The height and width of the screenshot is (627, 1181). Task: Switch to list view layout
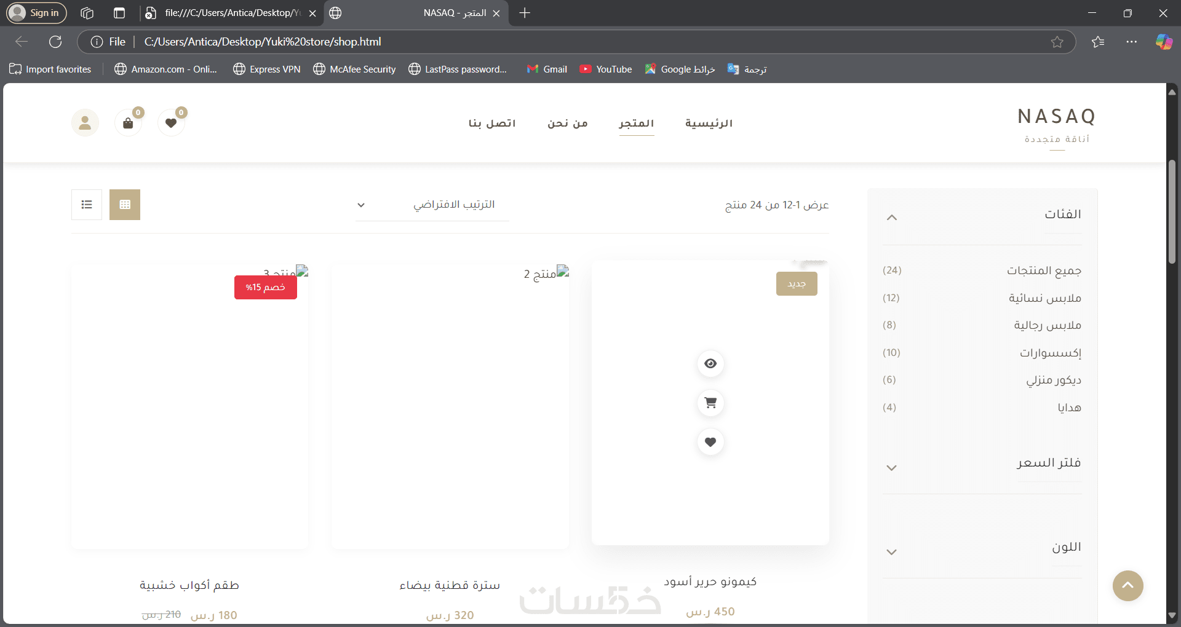pos(87,205)
